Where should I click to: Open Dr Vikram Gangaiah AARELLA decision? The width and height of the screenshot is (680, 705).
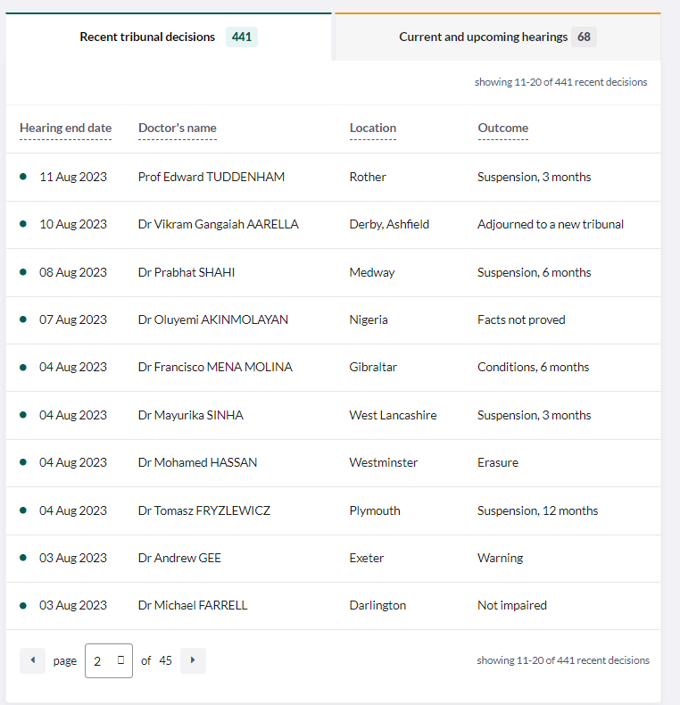tap(218, 225)
